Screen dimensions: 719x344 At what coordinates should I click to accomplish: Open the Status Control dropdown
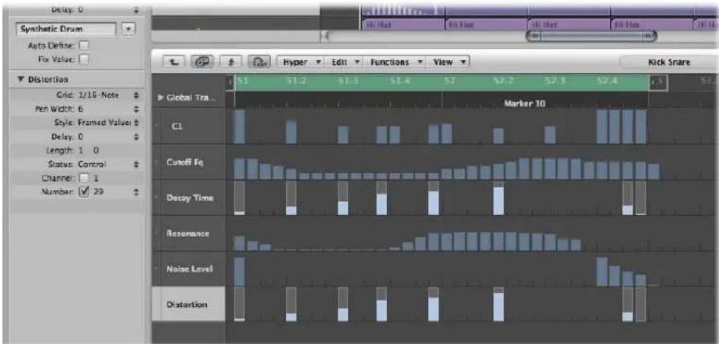click(136, 164)
